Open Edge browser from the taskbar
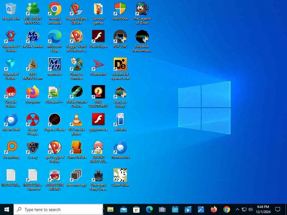This screenshot has height=215, width=287. [x=149, y=209]
